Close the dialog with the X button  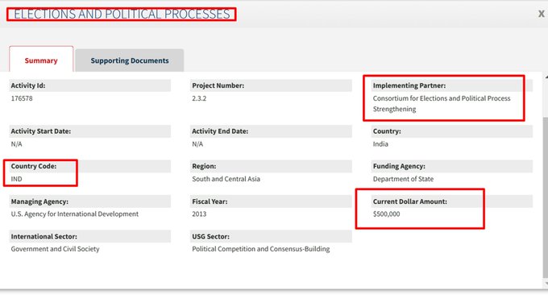pyautogui.click(x=541, y=14)
